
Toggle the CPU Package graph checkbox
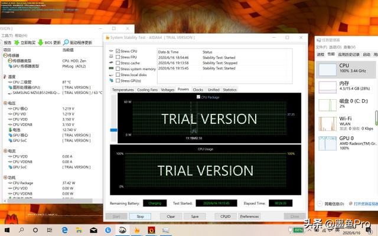pyautogui.click(x=198, y=97)
